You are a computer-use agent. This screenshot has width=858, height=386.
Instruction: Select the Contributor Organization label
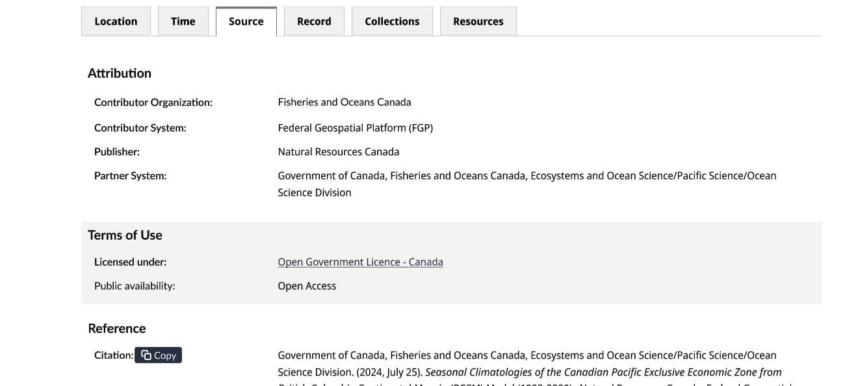coord(153,103)
